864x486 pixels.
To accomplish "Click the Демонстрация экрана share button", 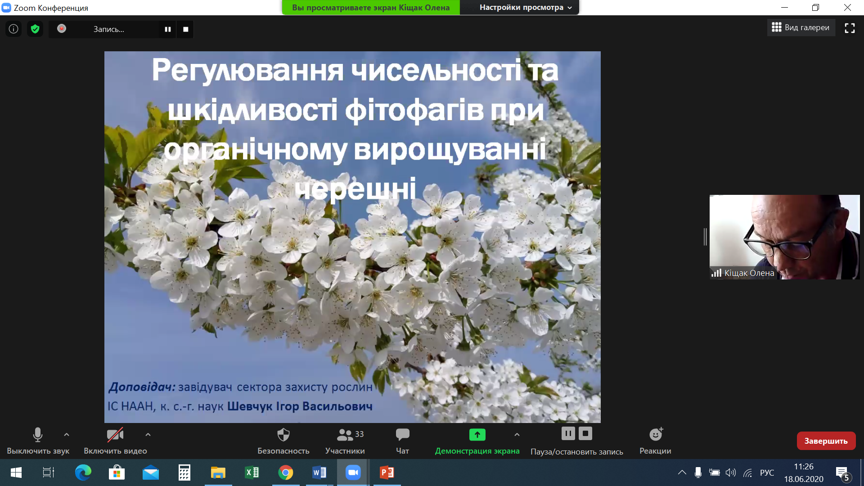I will [x=477, y=441].
